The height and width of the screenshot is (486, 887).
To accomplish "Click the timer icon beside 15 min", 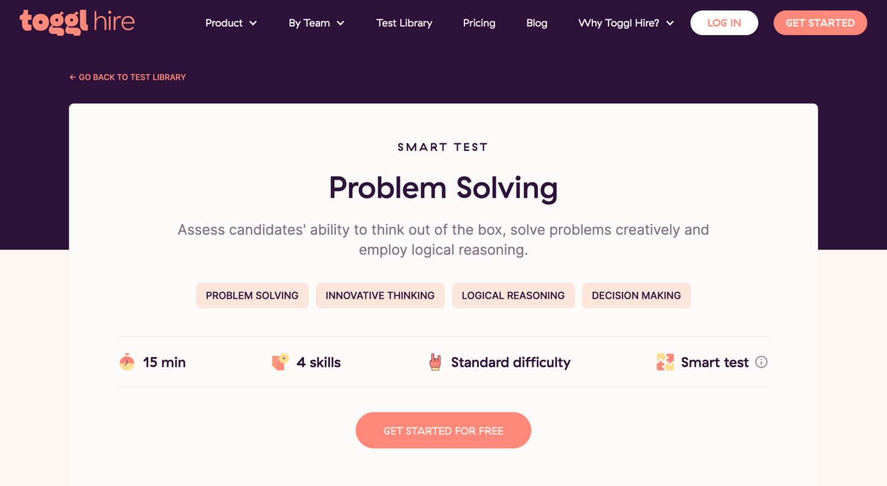I will click(125, 362).
